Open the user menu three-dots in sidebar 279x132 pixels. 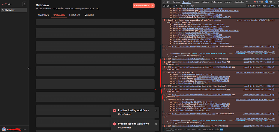[25, 129]
